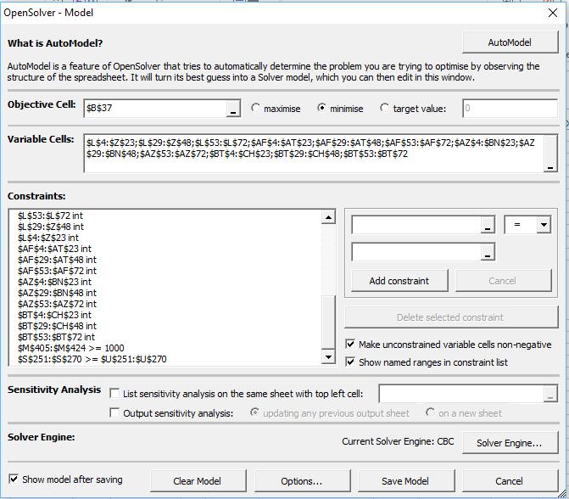Toggle Show named ranges in constraint list
Image resolution: width=569 pixels, height=499 pixels.
click(350, 362)
